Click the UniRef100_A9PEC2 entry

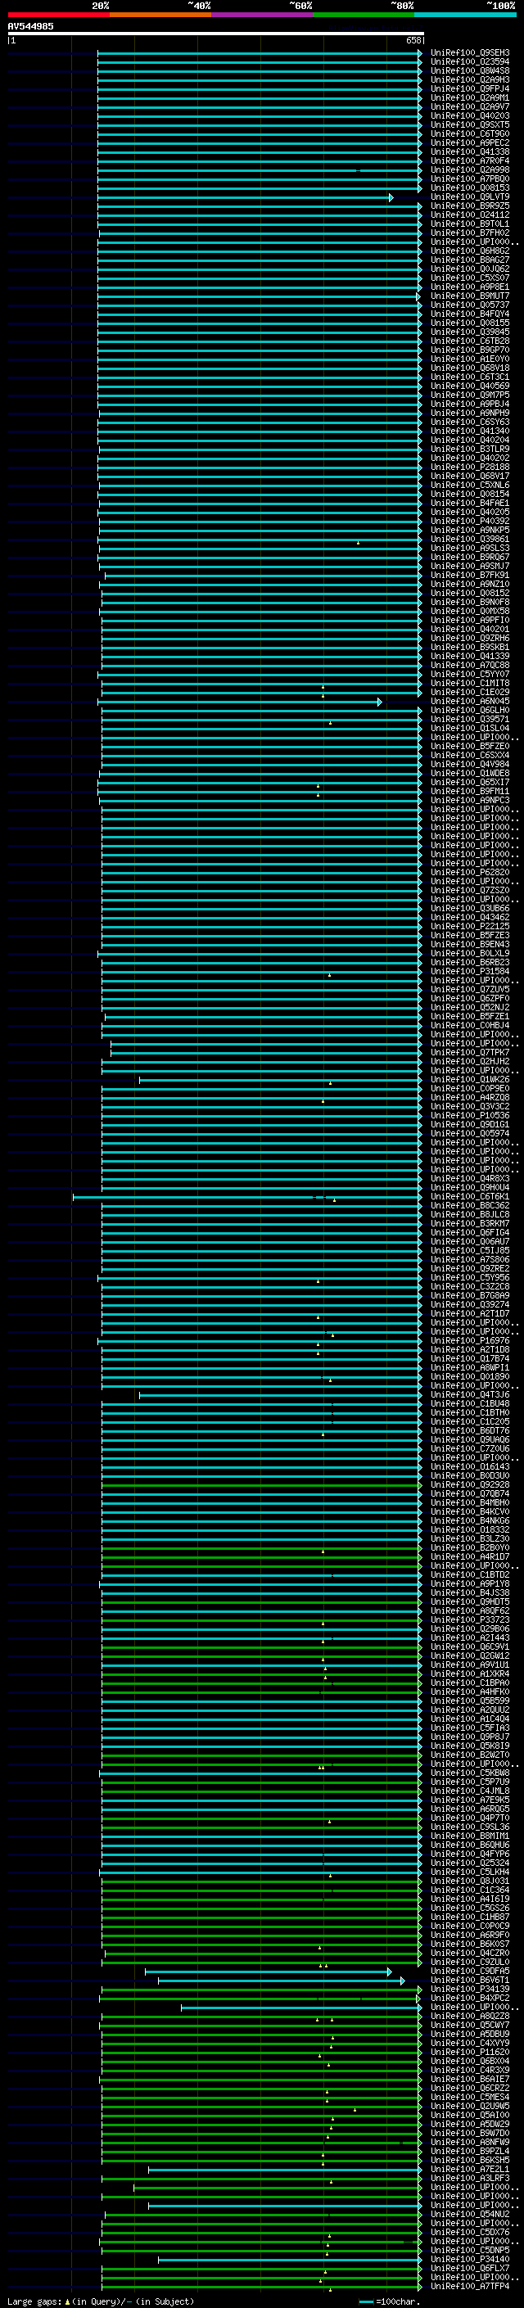click(x=470, y=142)
